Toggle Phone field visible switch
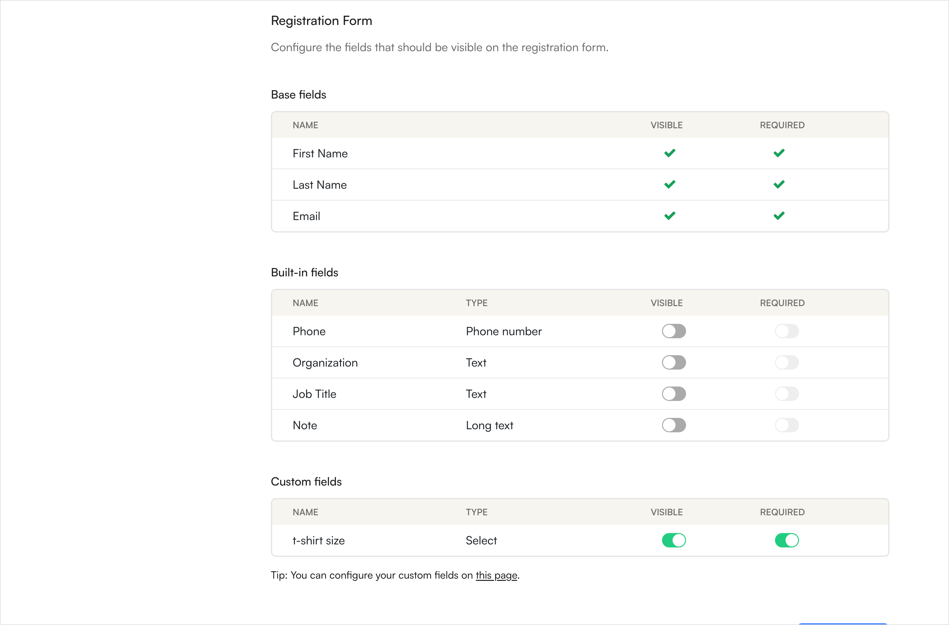Image resolution: width=949 pixels, height=625 pixels. click(x=674, y=331)
